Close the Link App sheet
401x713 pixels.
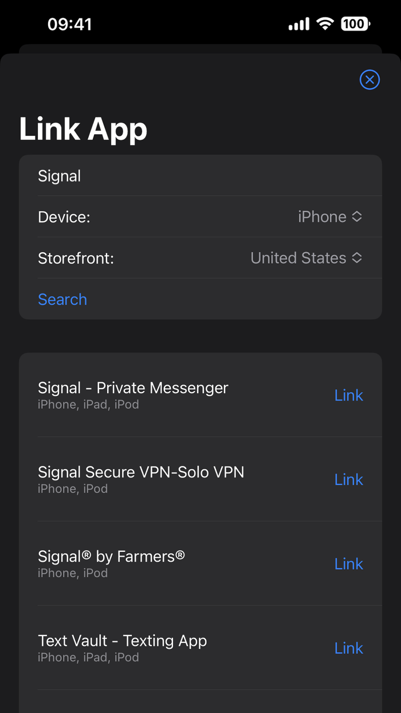coord(369,80)
